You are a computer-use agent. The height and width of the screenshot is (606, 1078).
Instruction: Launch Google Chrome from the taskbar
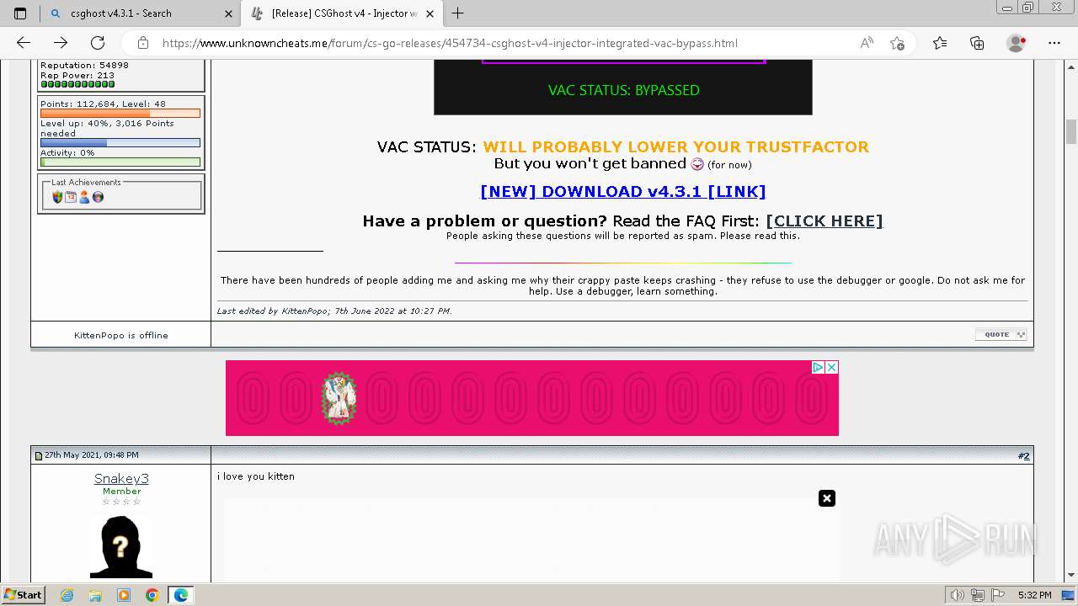[x=152, y=595]
